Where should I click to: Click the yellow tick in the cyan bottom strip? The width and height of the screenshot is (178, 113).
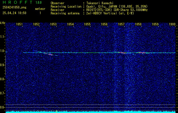pyautogui.click(x=56, y=111)
